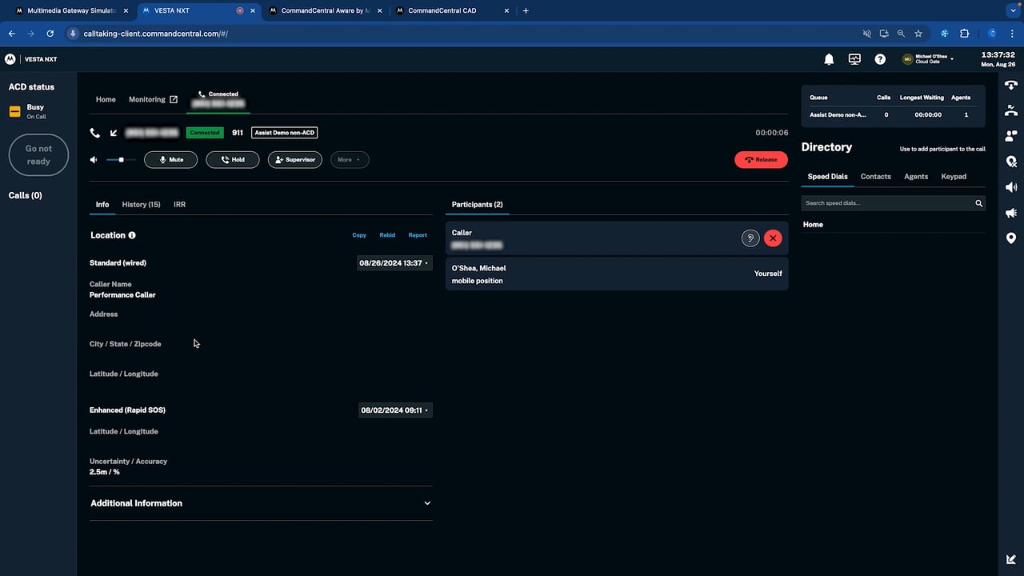1024x576 pixels.
Task: Click the speed dial search magnifier icon
Action: pyautogui.click(x=978, y=203)
